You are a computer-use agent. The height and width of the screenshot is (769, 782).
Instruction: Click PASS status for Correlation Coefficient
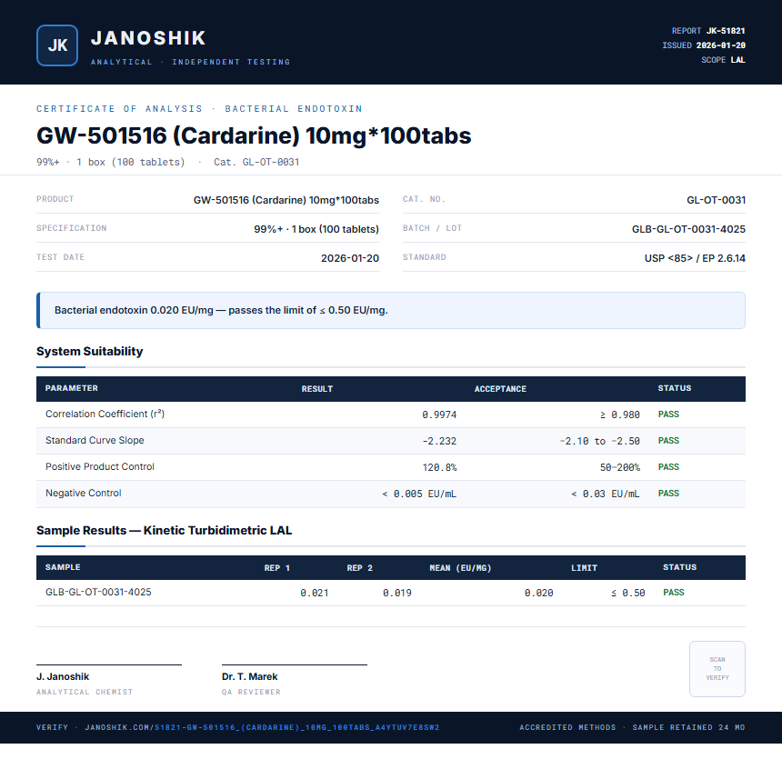668,414
